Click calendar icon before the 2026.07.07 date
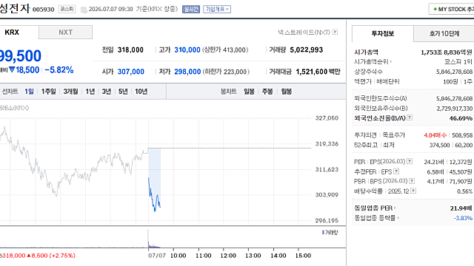Viewport: 474px width, 266px height. point(84,10)
